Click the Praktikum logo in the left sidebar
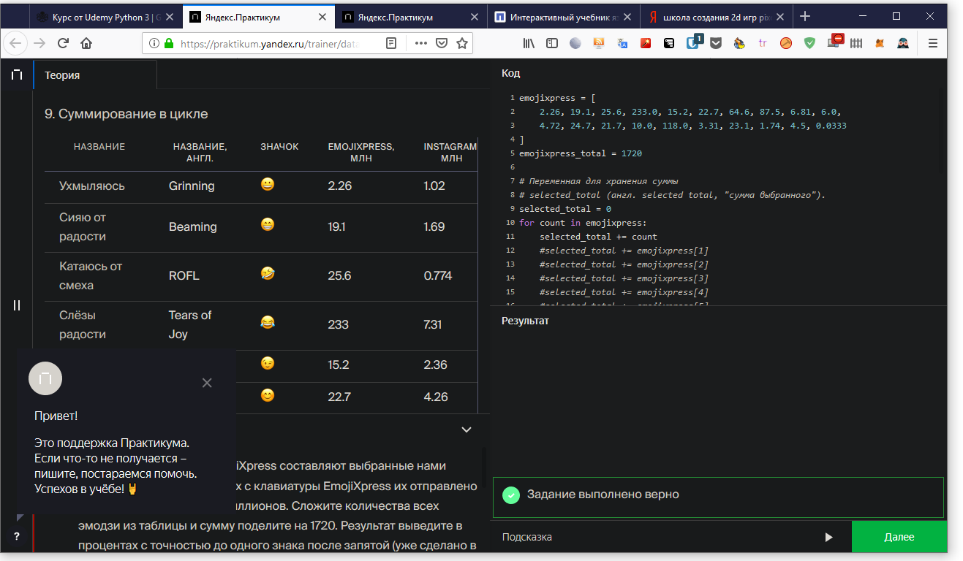The width and height of the screenshot is (963, 561). pos(17,75)
